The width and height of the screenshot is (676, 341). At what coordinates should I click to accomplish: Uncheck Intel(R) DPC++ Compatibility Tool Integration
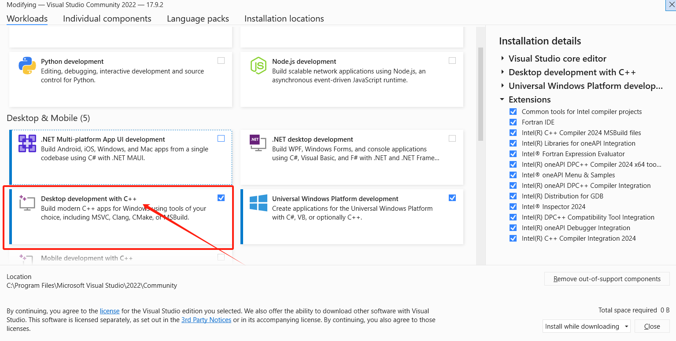point(513,217)
